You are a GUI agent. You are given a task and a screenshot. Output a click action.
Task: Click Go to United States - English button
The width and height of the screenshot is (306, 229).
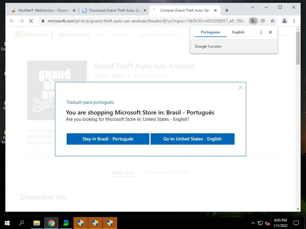[192, 139]
